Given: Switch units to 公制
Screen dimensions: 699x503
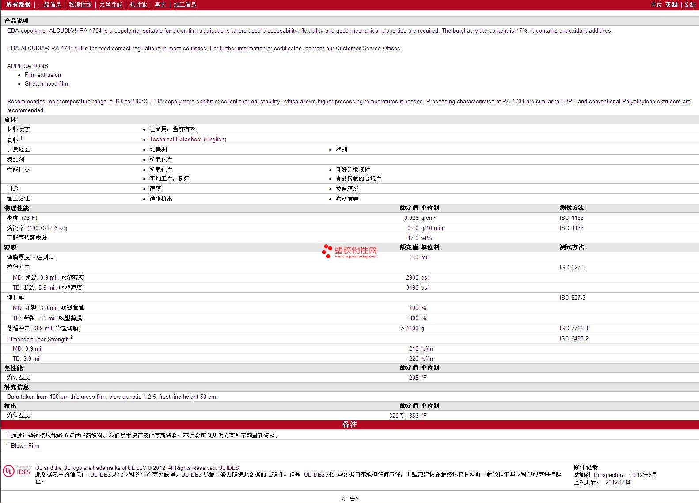Looking at the screenshot, I should coord(689,4).
